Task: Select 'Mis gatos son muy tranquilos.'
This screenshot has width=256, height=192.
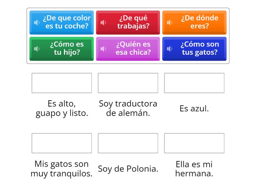Action: (62, 169)
